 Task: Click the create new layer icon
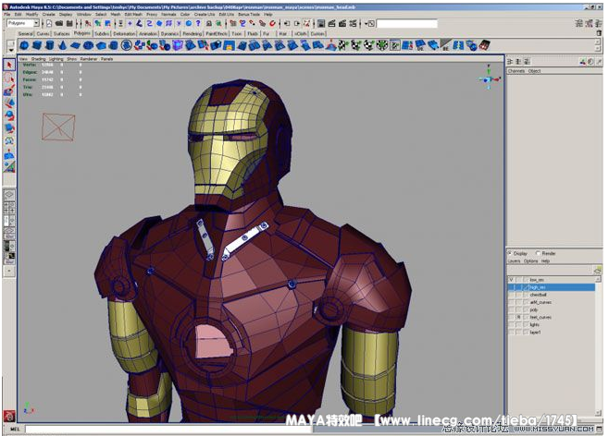click(x=597, y=270)
